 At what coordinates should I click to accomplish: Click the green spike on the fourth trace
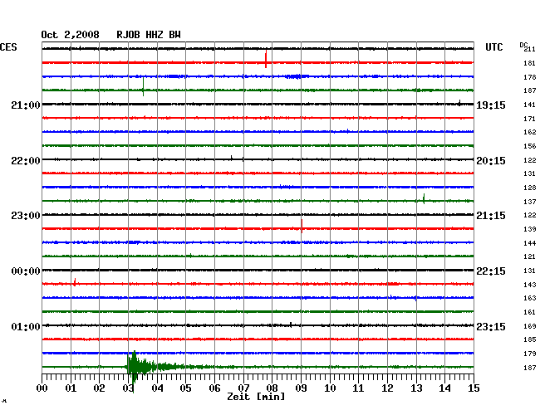pyautogui.click(x=143, y=86)
